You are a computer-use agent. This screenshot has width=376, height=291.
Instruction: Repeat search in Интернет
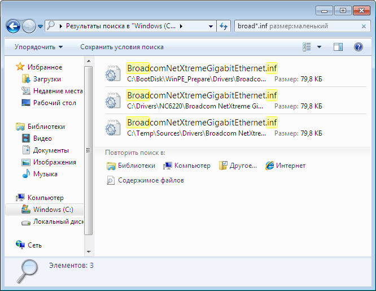[x=285, y=166]
